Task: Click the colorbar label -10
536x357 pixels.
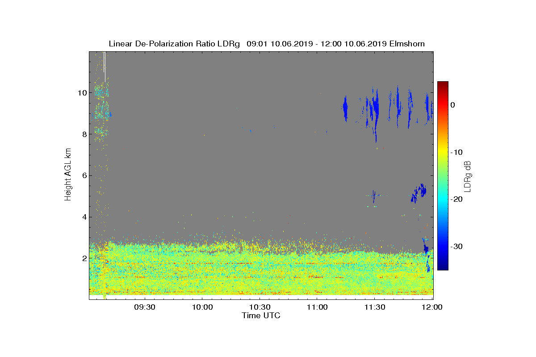Action: point(456,152)
